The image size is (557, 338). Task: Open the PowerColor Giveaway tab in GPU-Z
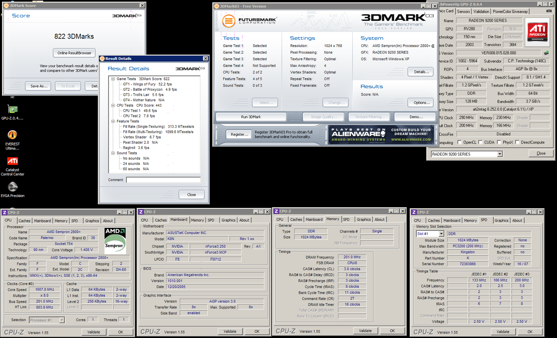tap(510, 11)
